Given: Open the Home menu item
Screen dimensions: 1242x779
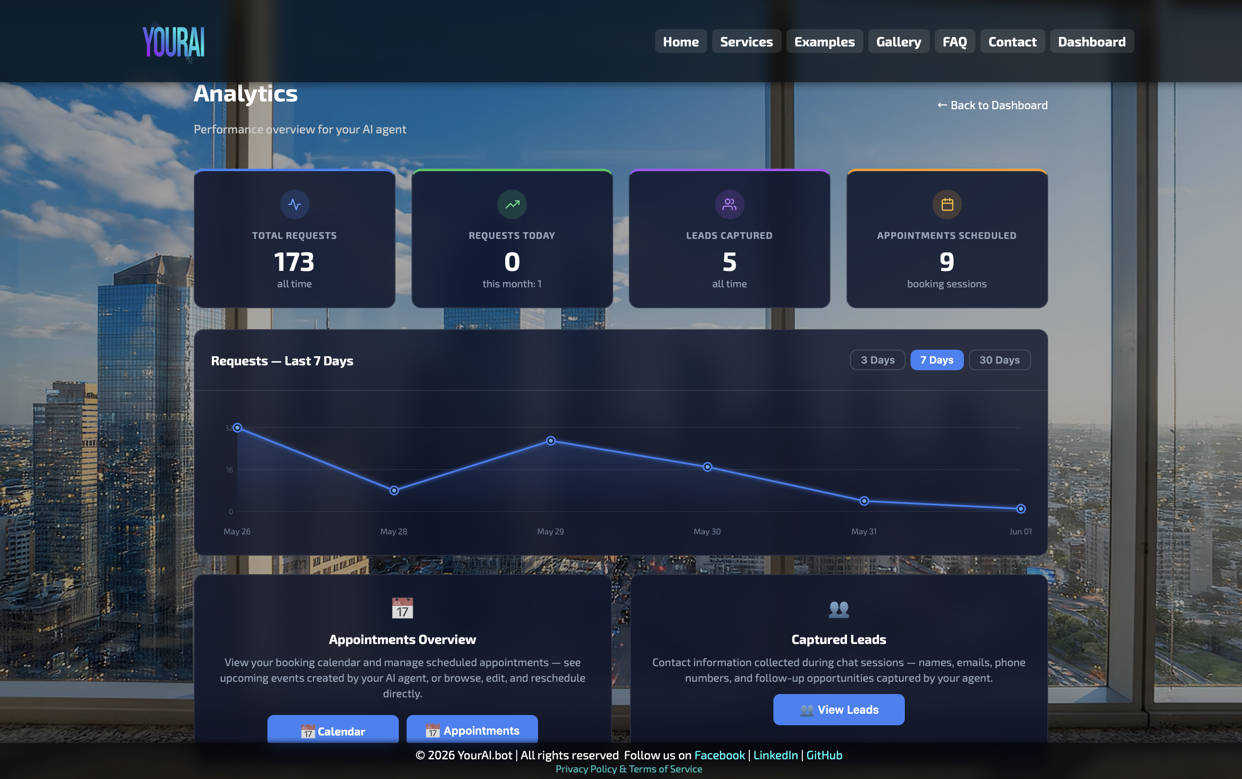Looking at the screenshot, I should (681, 41).
